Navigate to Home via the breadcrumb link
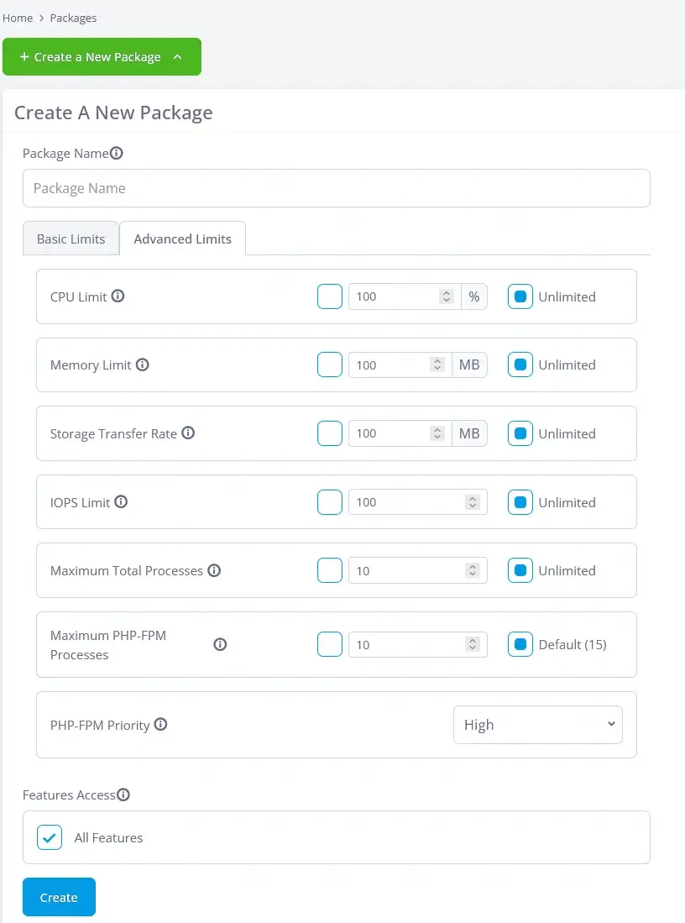 pos(18,17)
